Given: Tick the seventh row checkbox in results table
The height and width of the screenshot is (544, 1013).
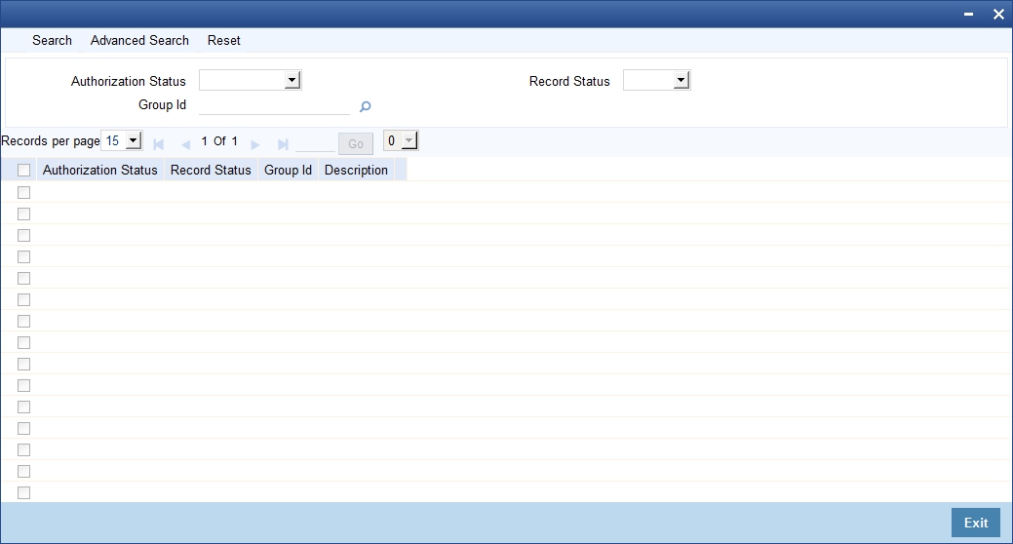Looking at the screenshot, I should click(x=24, y=321).
